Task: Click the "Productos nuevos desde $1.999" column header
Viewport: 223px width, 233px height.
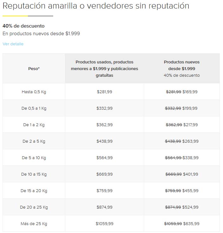Action: point(182,68)
